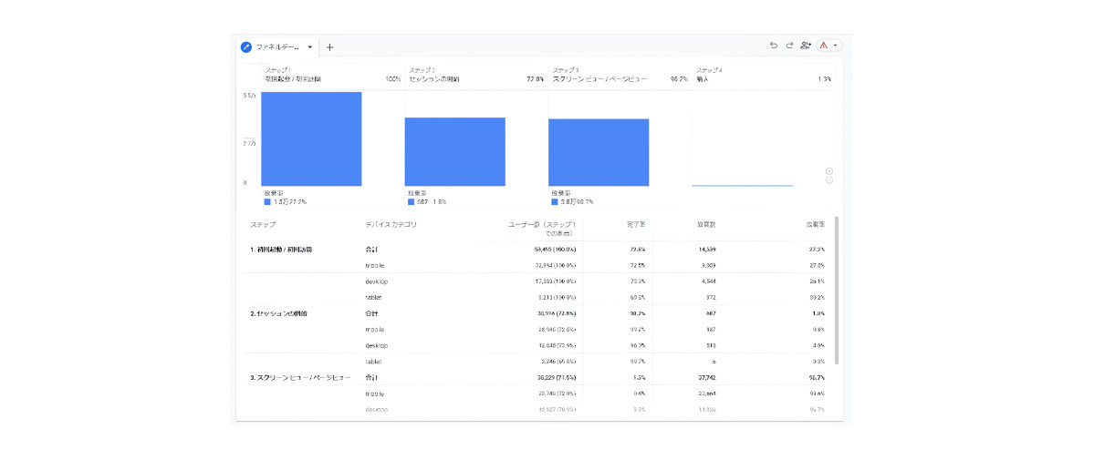Click the 27.2% abandonment rate in the table
1094x460 pixels.
pyautogui.click(x=817, y=250)
